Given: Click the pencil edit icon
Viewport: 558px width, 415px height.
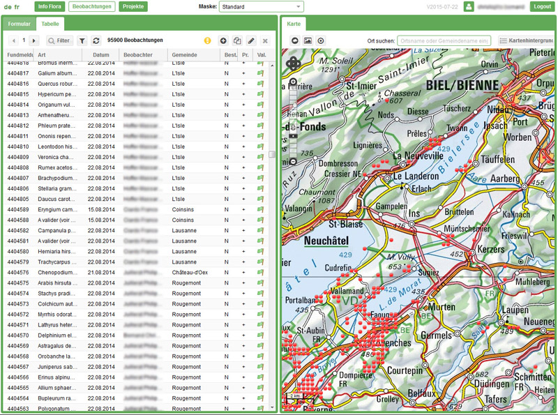Looking at the screenshot, I should point(251,41).
